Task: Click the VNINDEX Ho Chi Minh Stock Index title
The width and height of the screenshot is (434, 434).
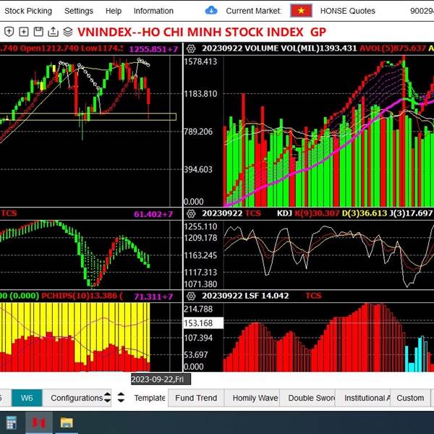Action: coord(202,32)
